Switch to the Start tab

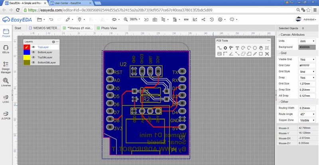[18, 28]
